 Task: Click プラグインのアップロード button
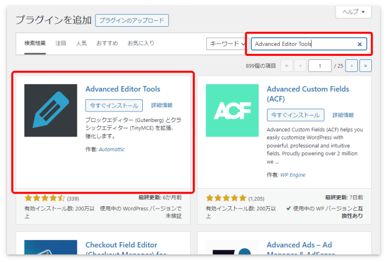pos(132,20)
